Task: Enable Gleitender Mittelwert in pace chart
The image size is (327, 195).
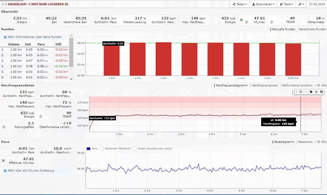Action: (x=102, y=148)
